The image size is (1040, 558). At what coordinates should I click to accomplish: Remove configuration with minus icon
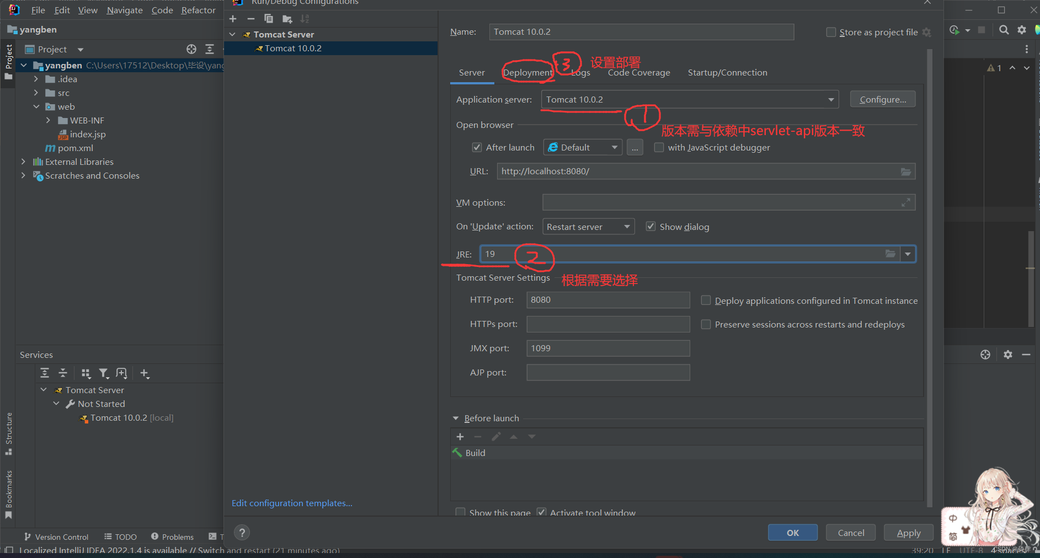click(251, 19)
